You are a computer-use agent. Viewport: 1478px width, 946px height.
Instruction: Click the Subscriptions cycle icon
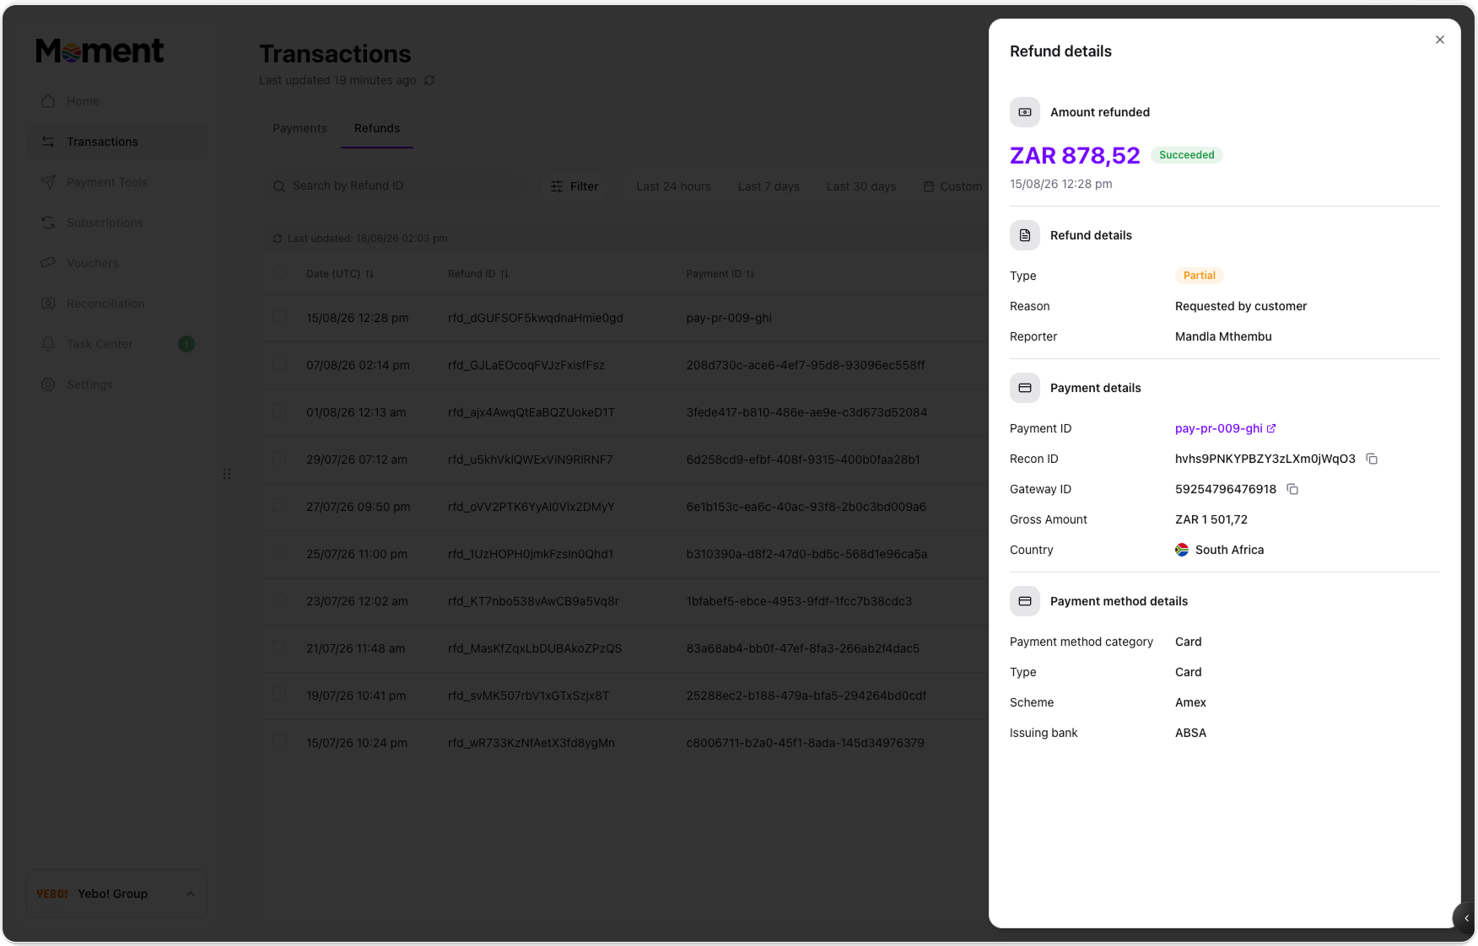[48, 223]
